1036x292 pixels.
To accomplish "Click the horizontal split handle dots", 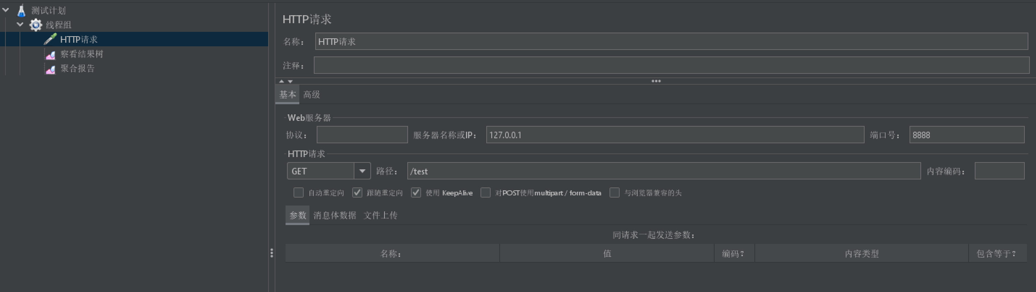I will [656, 81].
